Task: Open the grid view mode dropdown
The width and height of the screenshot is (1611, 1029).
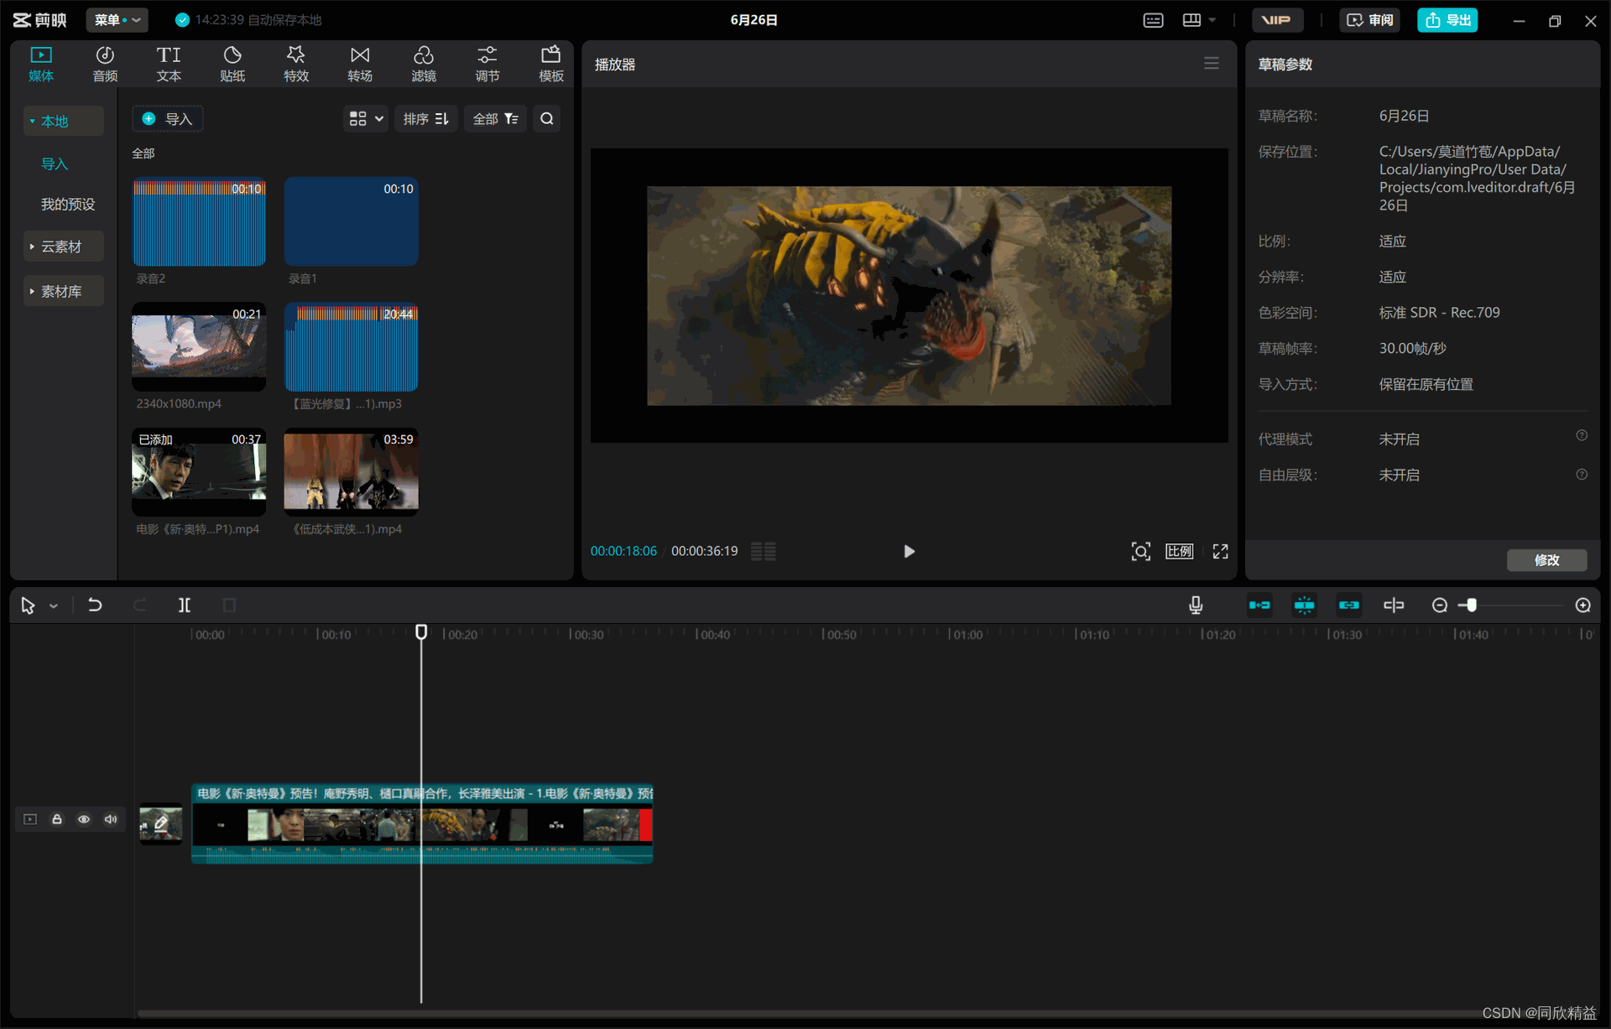Action: 366,119
